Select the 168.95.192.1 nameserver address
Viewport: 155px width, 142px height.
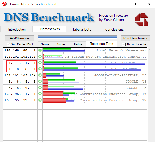[x=20, y=100]
